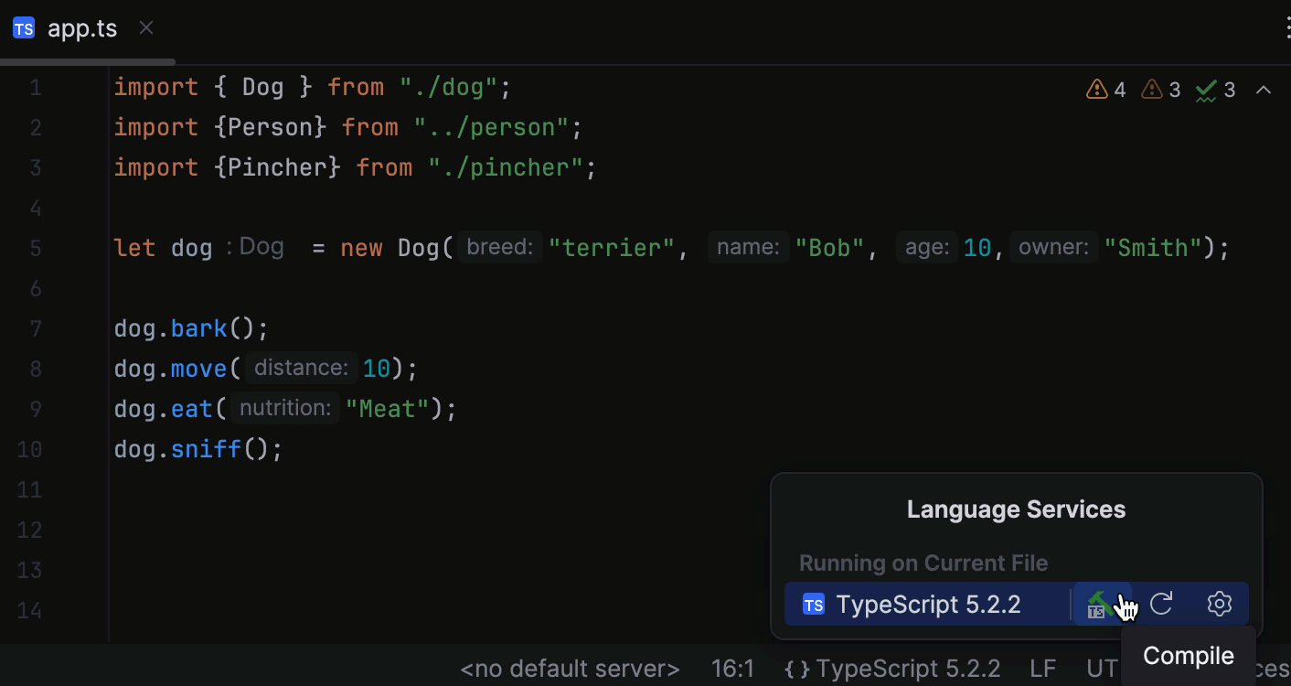
Task: Change the LF line separator
Action: 1042,669
